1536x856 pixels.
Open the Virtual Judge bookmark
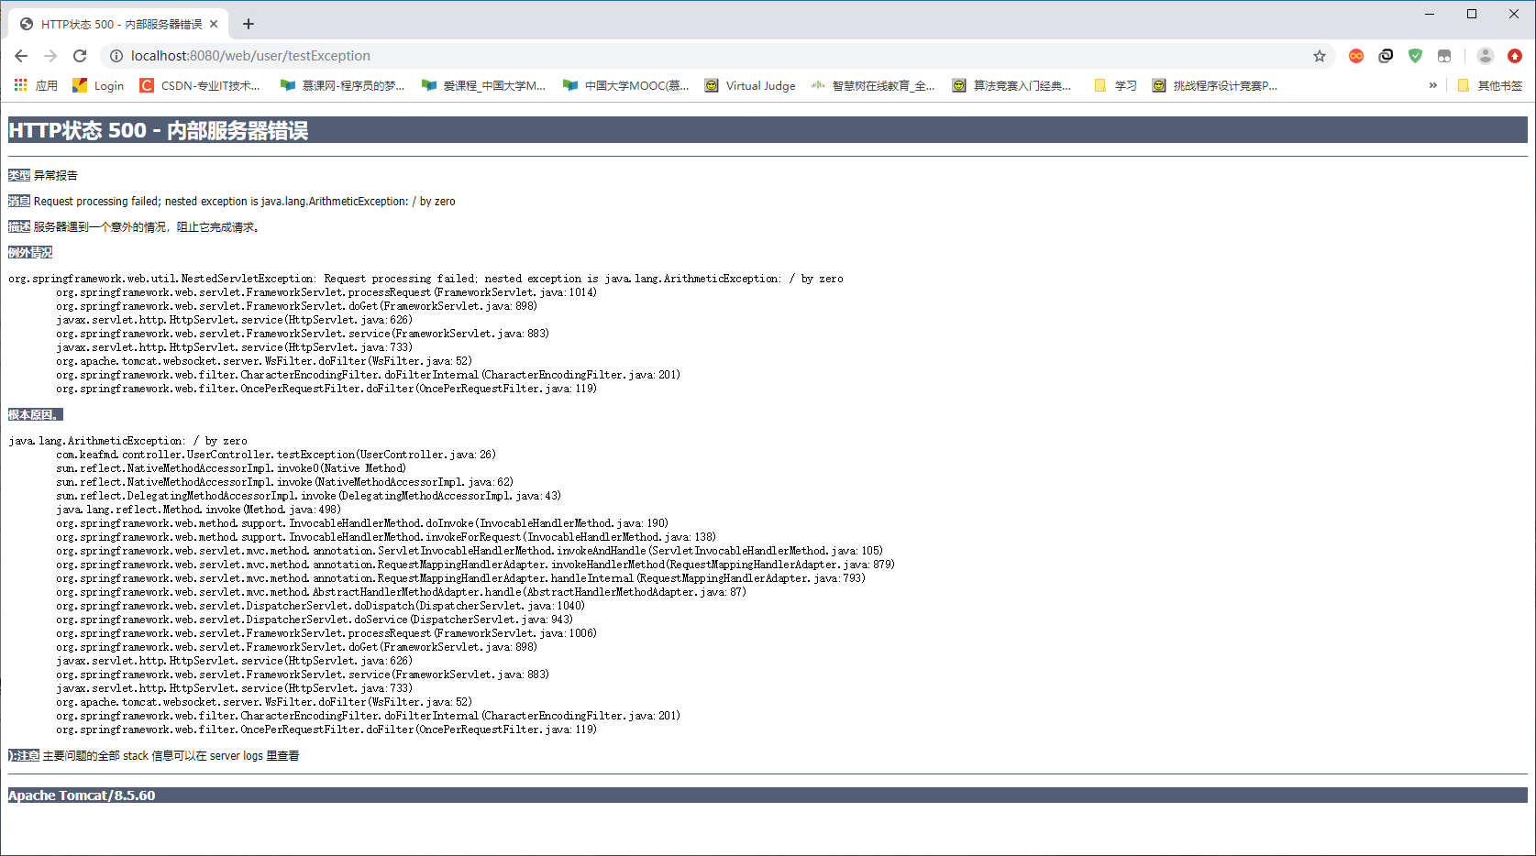[750, 85]
